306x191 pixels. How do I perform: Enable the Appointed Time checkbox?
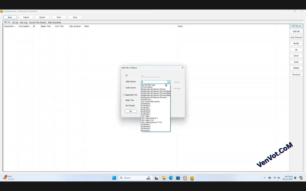pos(124,95)
